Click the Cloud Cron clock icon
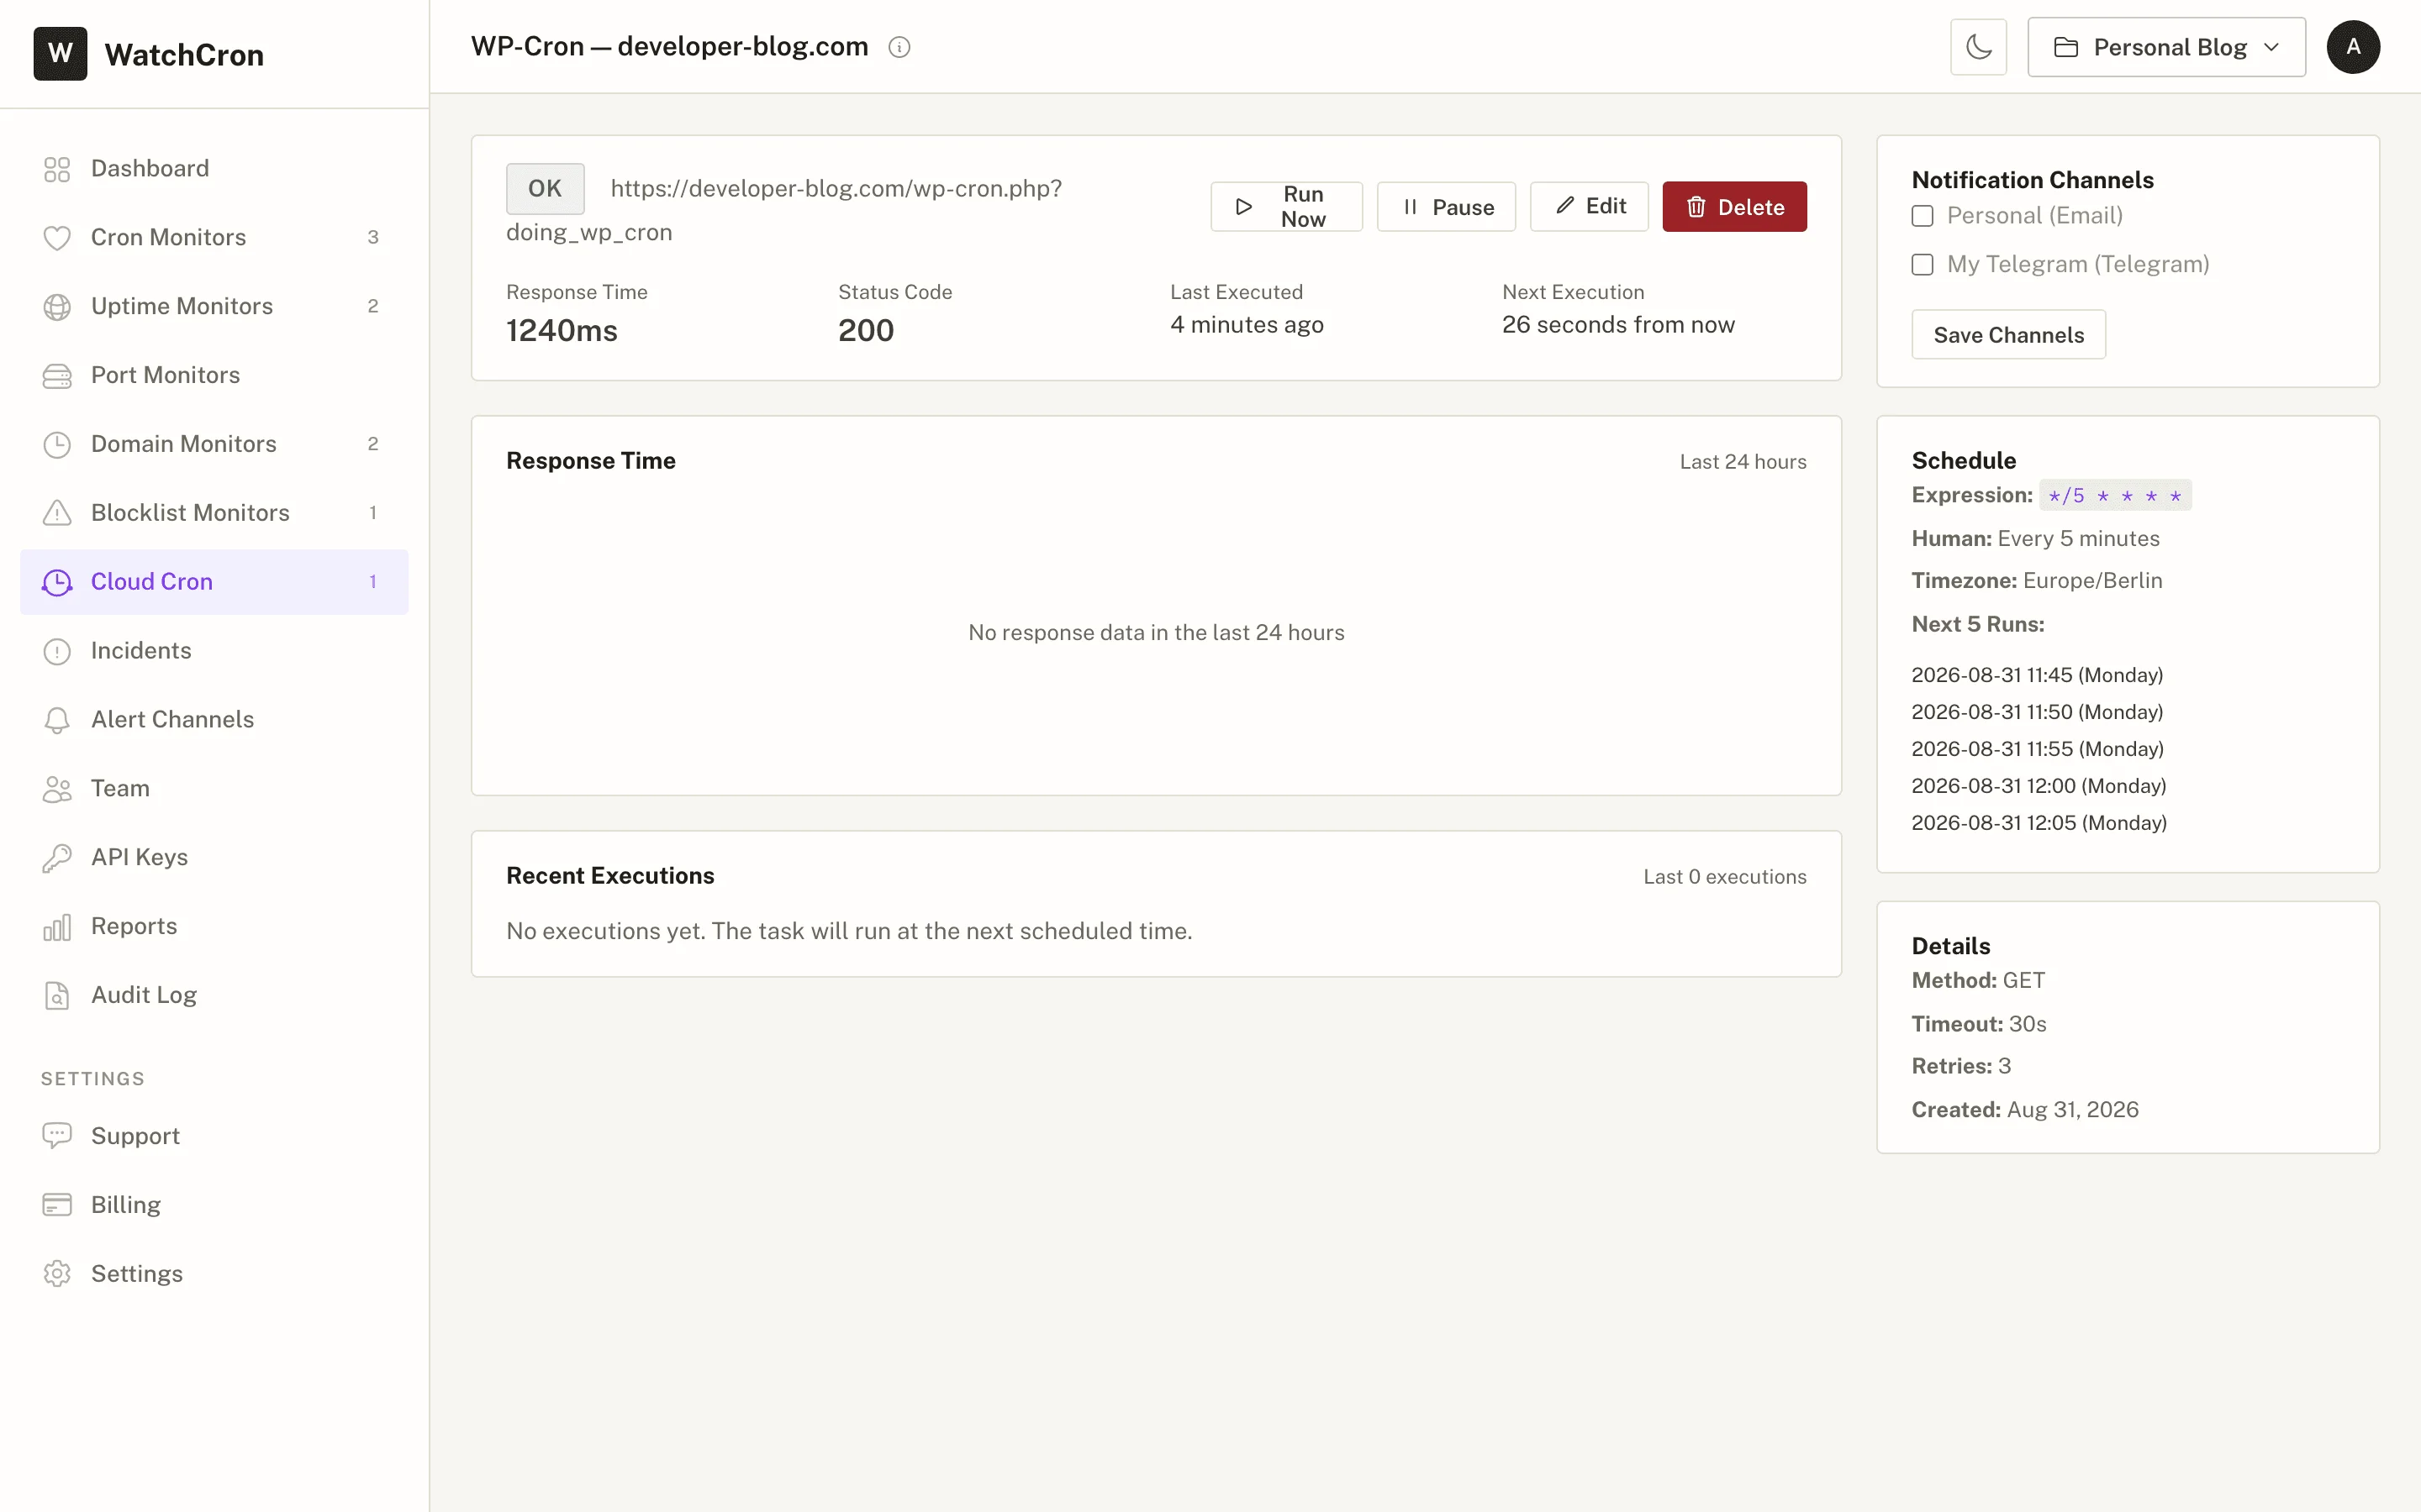Viewport: 2421px width, 1512px height. pos(57,582)
